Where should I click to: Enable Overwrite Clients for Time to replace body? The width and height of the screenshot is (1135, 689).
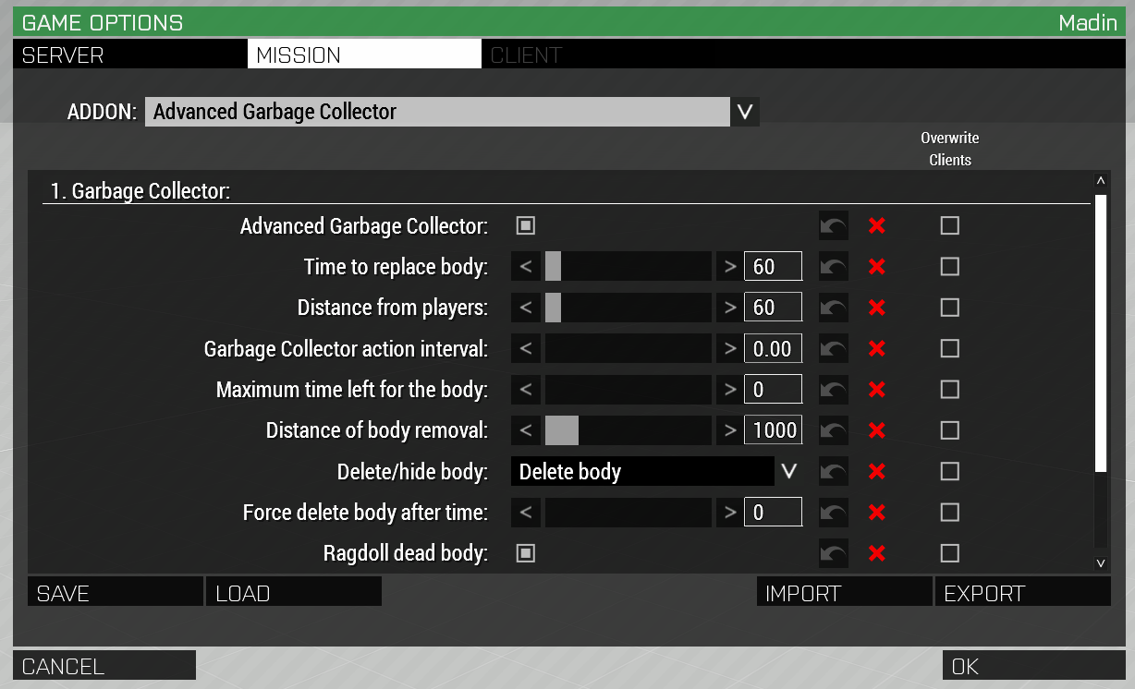949,267
